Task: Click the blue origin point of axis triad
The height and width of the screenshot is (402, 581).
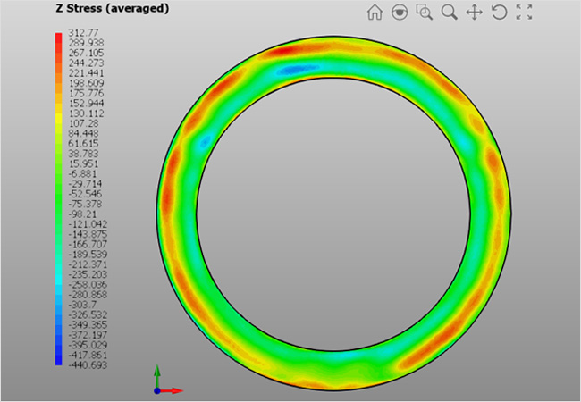Action: 157,390
